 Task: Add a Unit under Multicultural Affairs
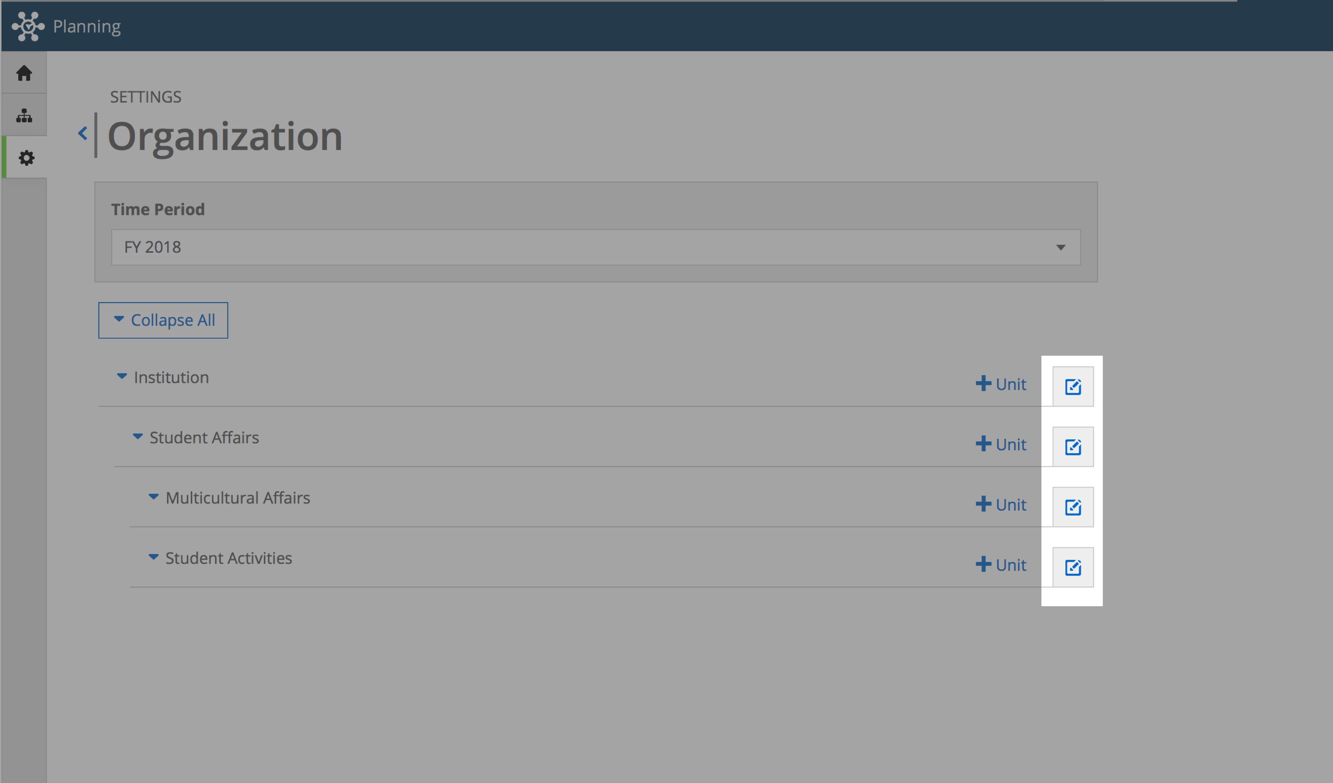1001,504
